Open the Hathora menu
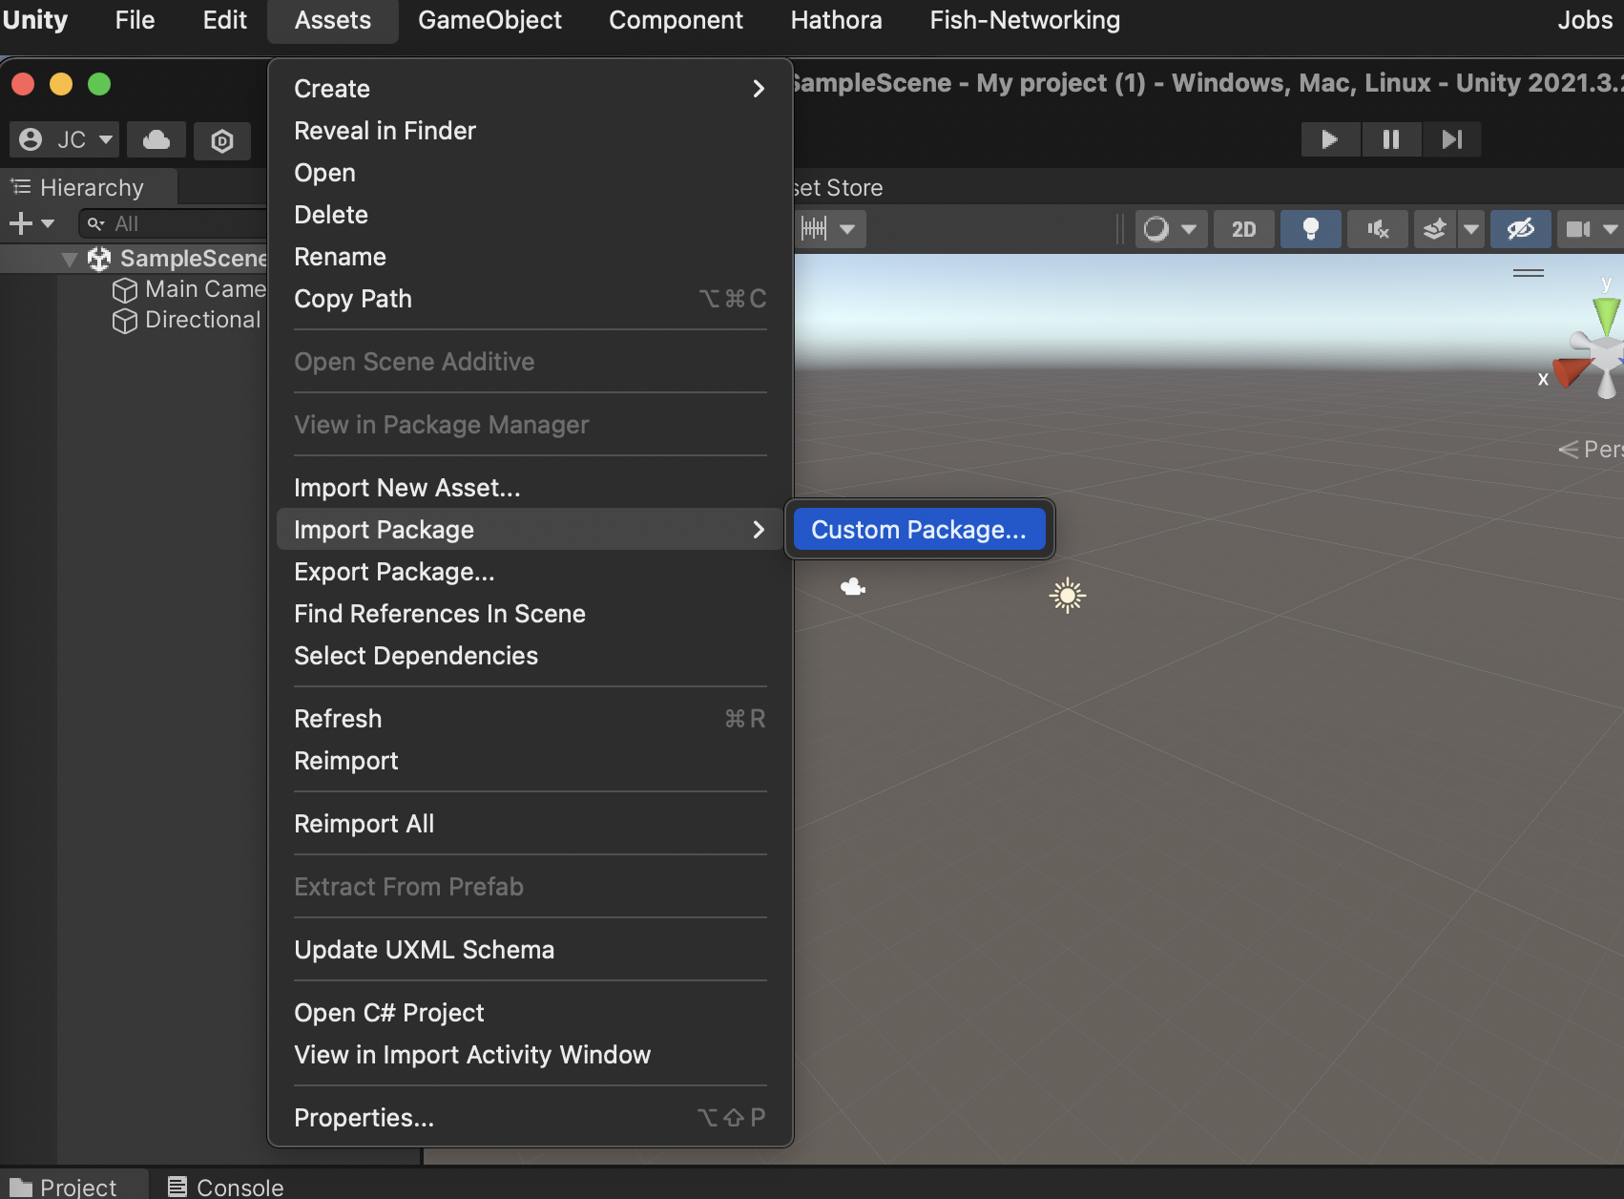 [x=836, y=20]
